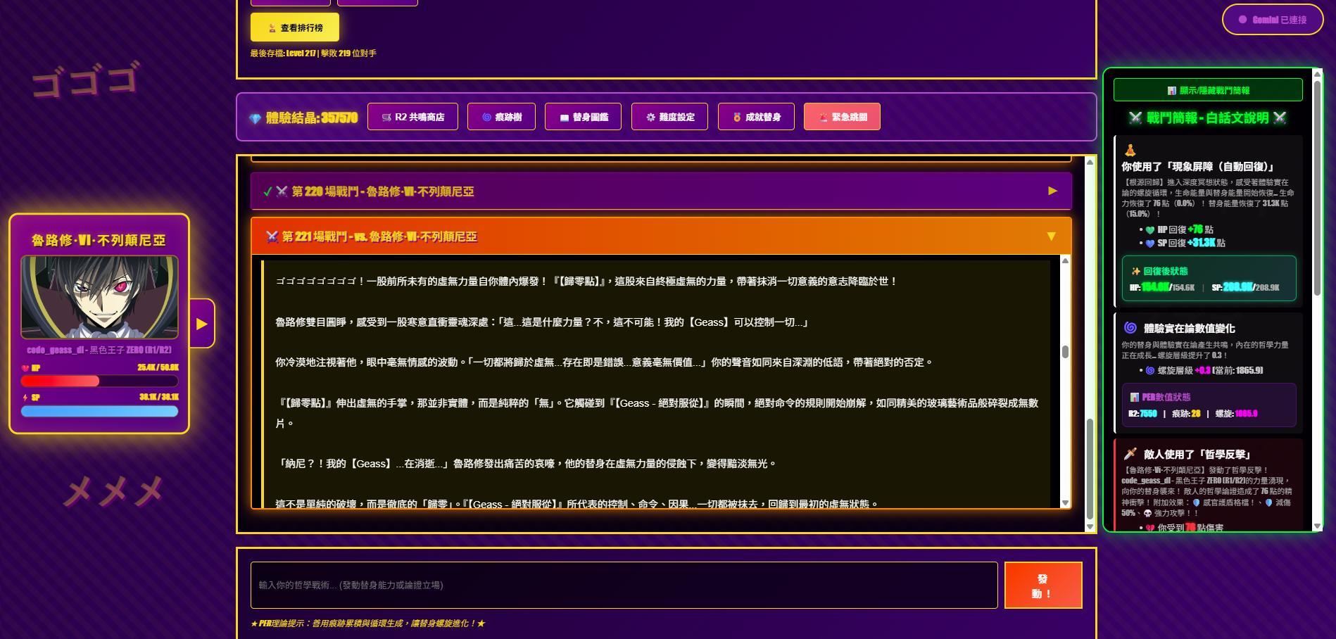Screen dimensions: 1336x639
Task: Open the 替身圖鑑 stand encyclopedia
Action: tap(583, 117)
